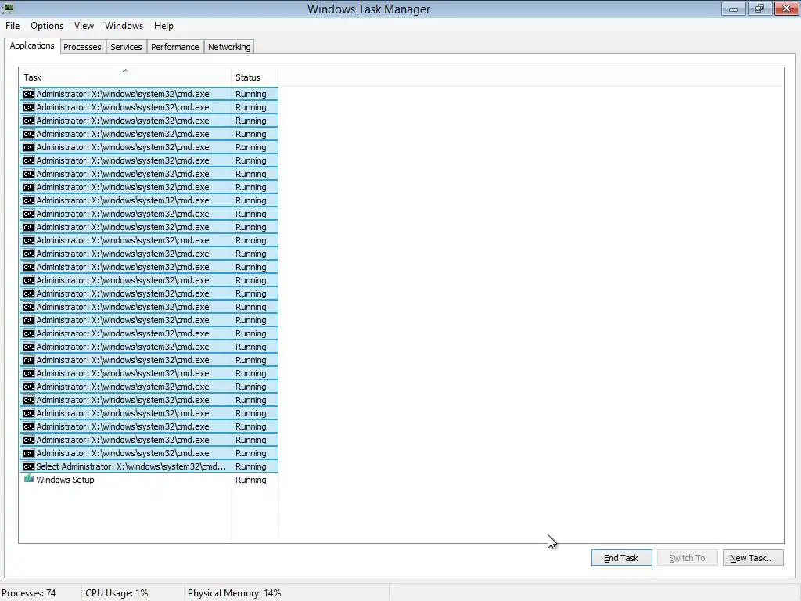The width and height of the screenshot is (801, 601).
Task: Switch to the Performance tab
Action: [174, 47]
